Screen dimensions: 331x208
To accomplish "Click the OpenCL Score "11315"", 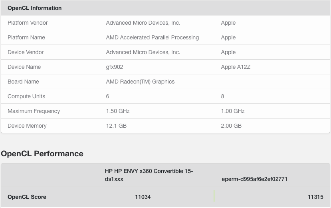I will pyautogui.click(x=315, y=197).
